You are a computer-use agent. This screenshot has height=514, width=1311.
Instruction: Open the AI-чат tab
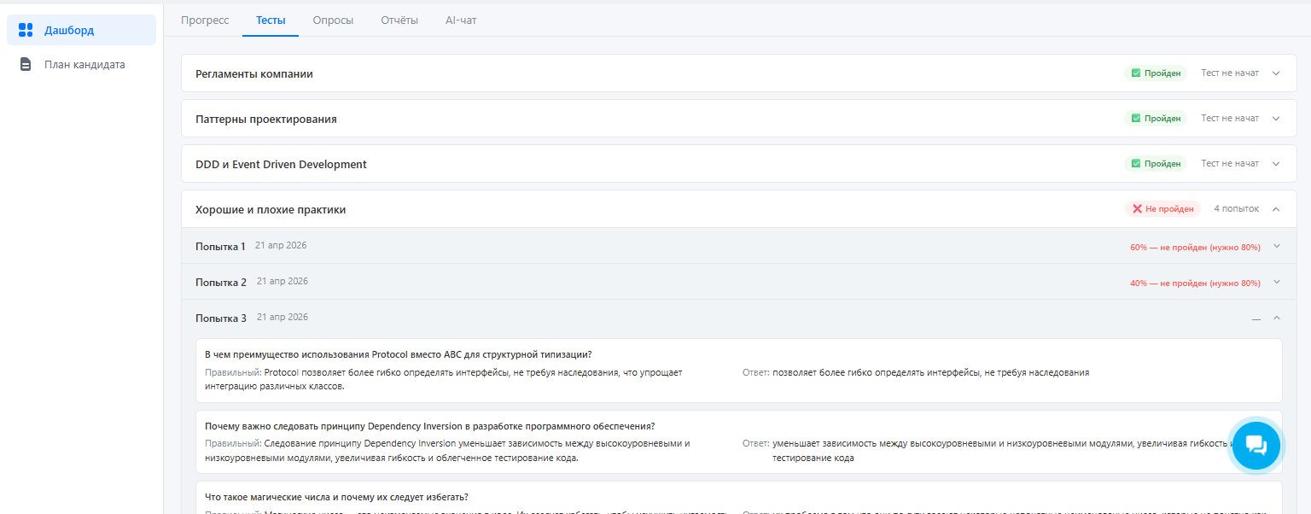click(461, 20)
